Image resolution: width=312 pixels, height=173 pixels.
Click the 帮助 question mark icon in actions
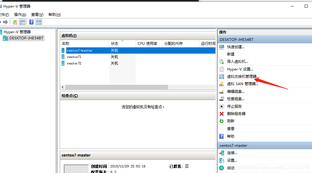point(222,136)
